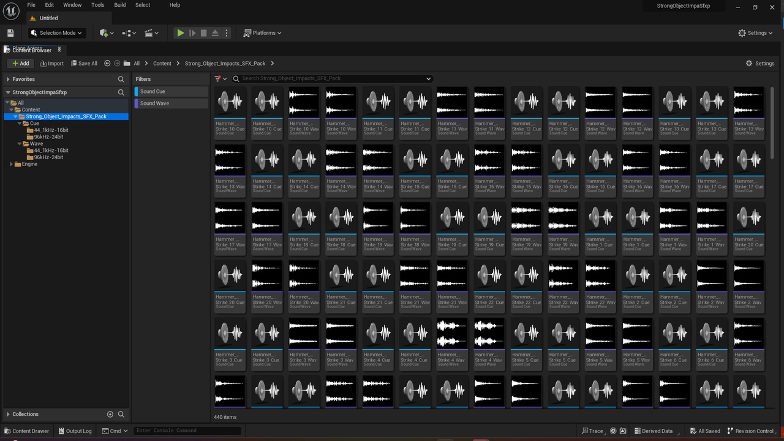
Task: Open the Cmd console type dropdown
Action: click(115, 431)
